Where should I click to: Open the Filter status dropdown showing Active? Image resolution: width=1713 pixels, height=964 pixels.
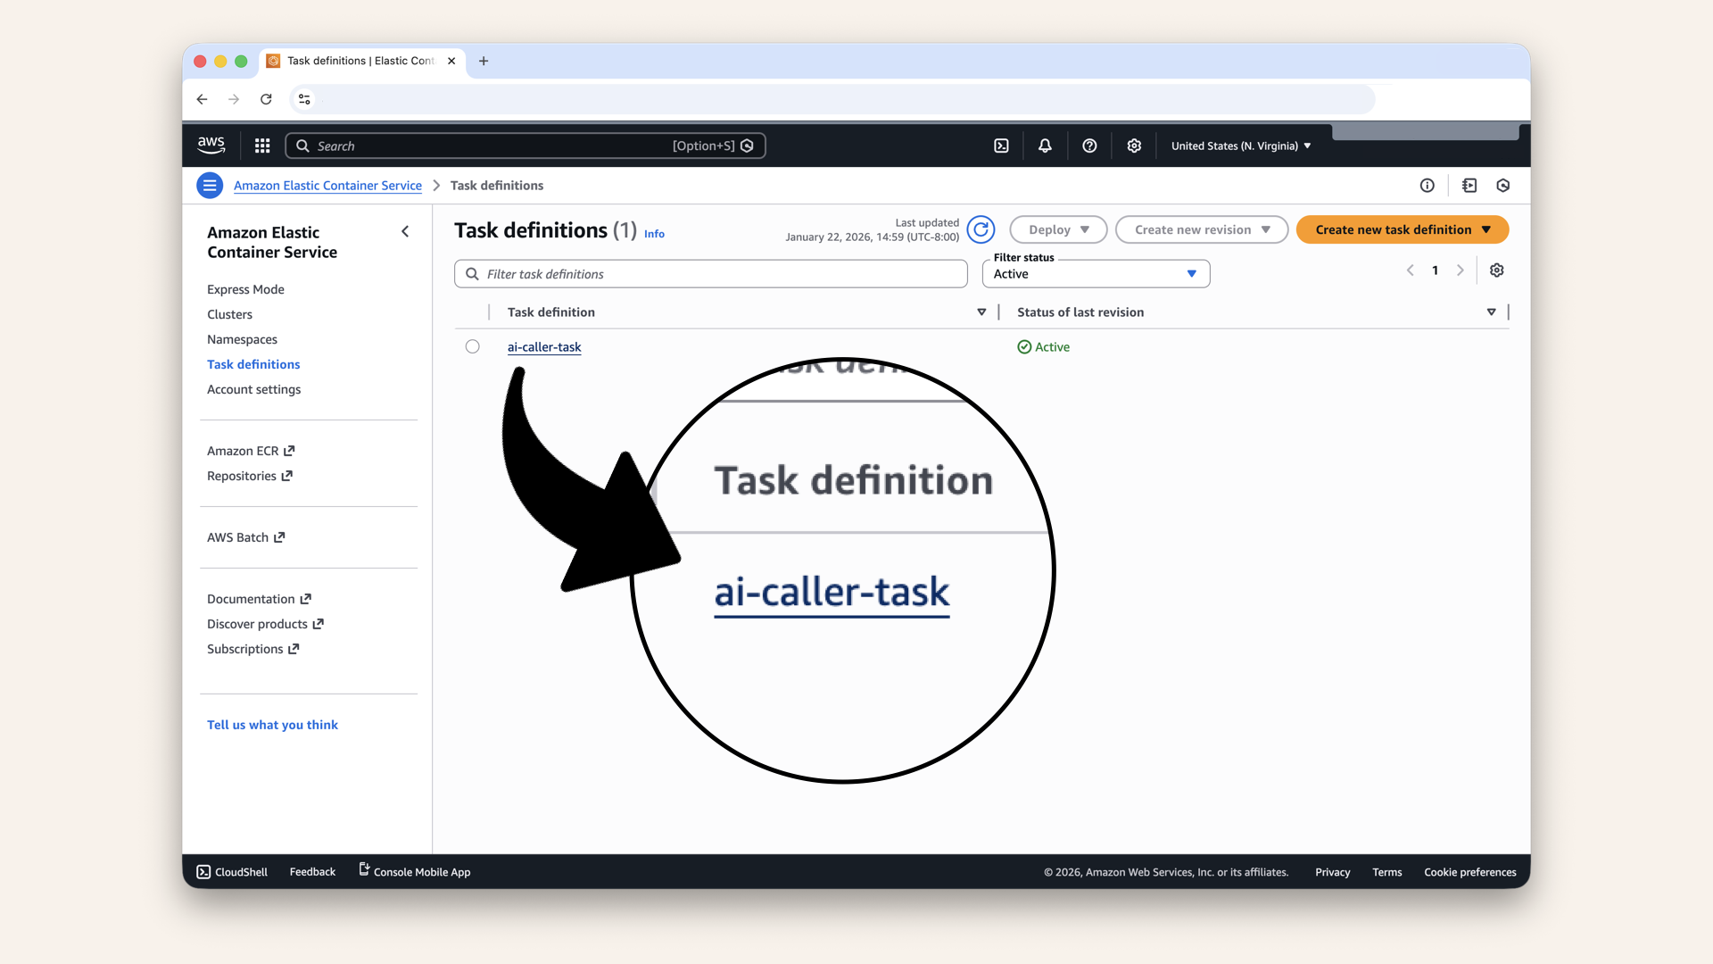[1096, 274]
